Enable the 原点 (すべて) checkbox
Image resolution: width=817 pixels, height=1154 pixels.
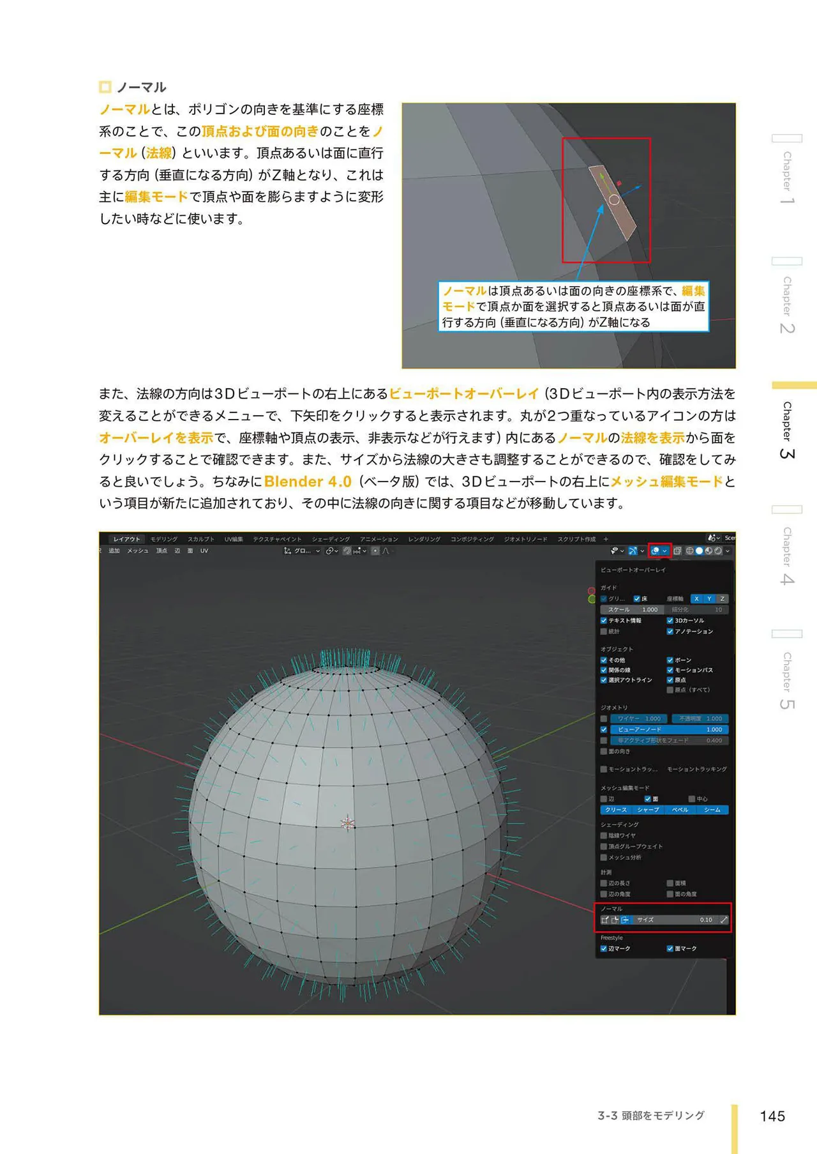[670, 690]
